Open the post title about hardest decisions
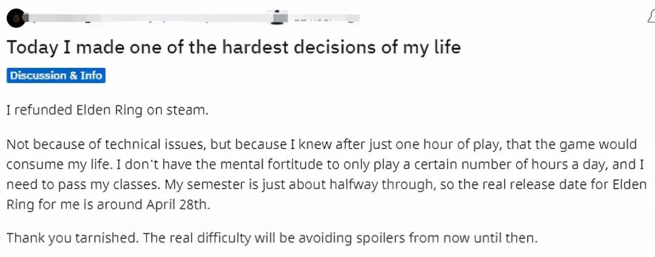The height and width of the screenshot is (257, 655). click(x=233, y=47)
